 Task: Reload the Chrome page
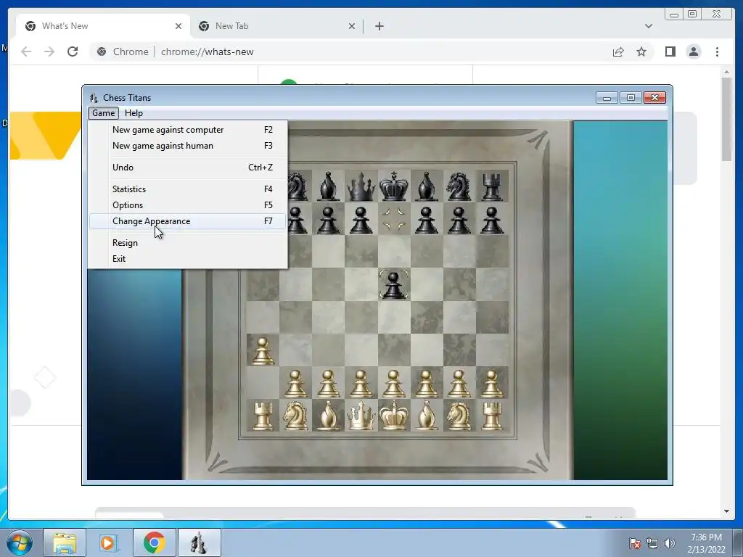coord(73,51)
